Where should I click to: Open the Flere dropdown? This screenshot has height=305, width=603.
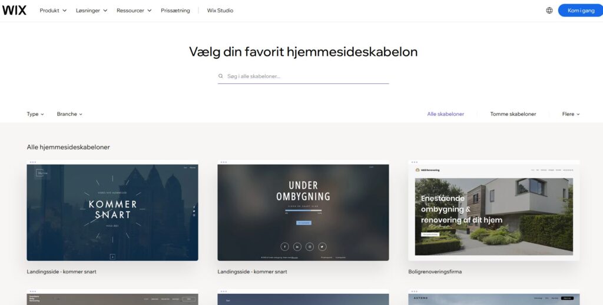pos(571,114)
